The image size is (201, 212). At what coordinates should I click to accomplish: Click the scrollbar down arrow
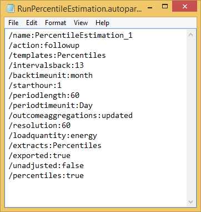pos(191,201)
